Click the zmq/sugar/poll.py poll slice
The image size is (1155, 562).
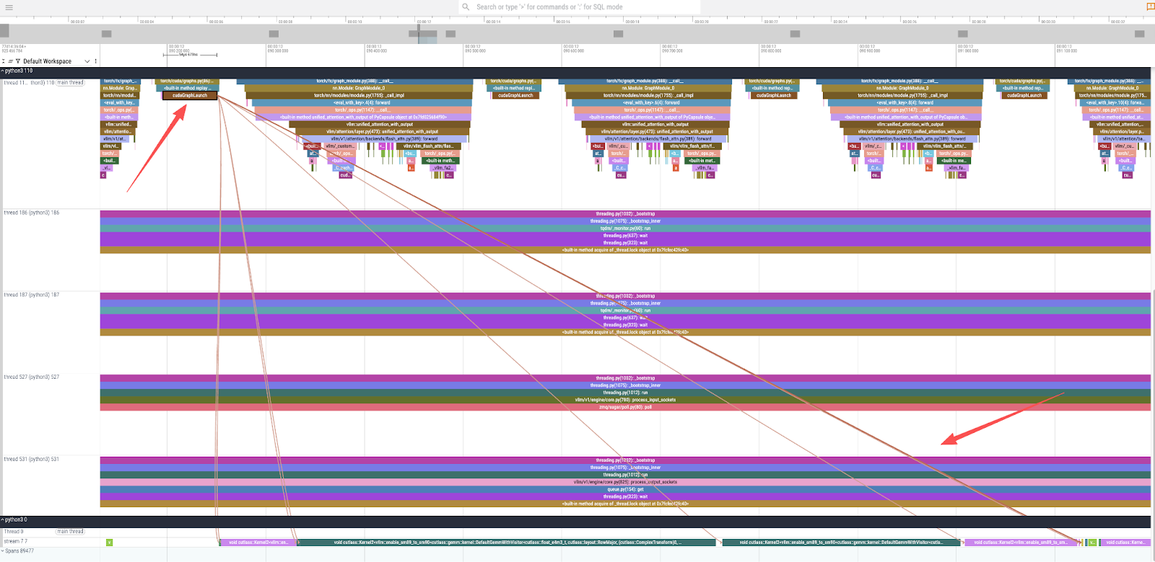coord(625,407)
